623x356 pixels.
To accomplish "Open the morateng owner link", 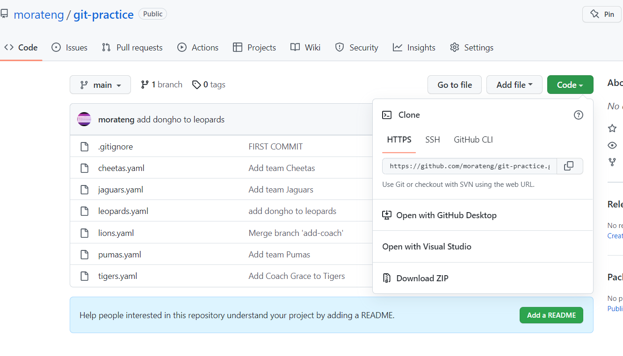I will pyautogui.click(x=39, y=14).
